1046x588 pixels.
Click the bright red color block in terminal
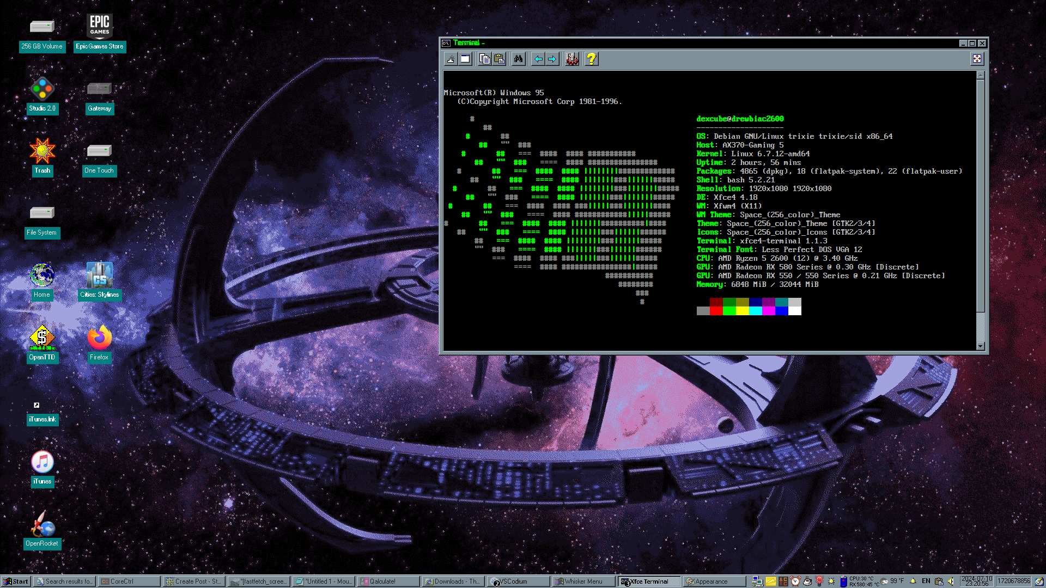[x=716, y=311]
